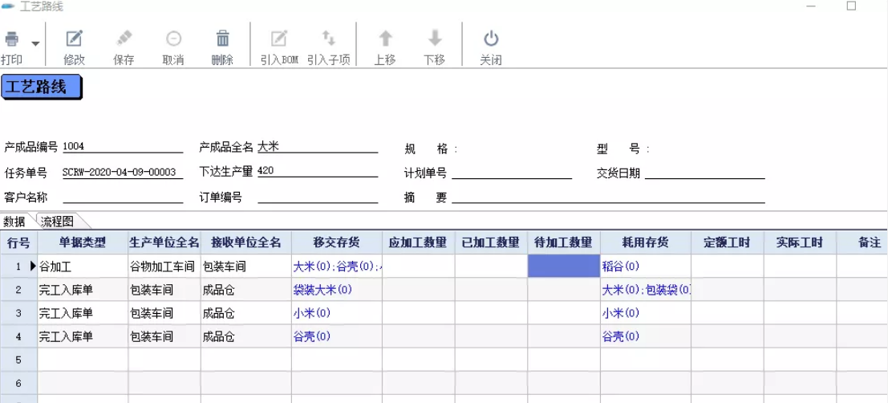888x403 pixels.
Task: Click the Cancel (取消) toolbar icon
Action: pos(173,39)
